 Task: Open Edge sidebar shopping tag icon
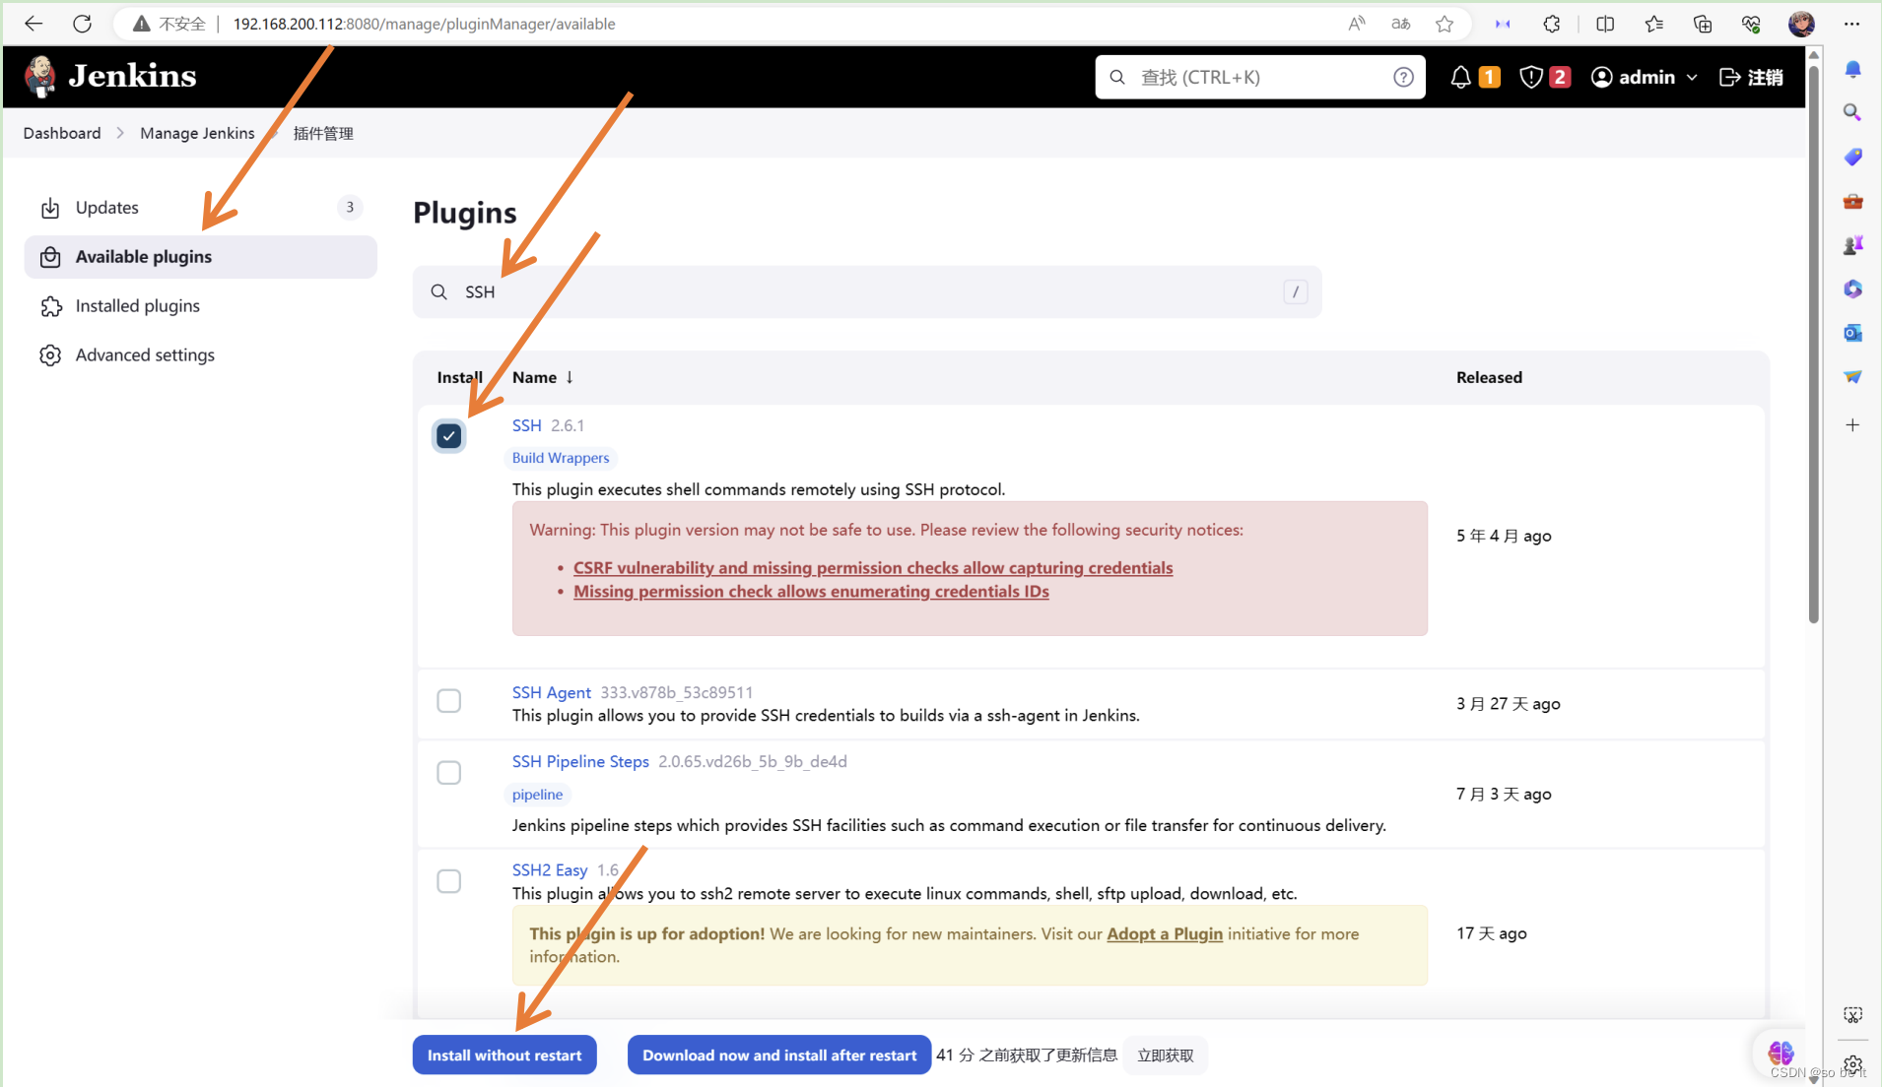pyautogui.click(x=1853, y=157)
